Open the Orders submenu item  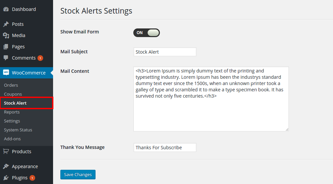pos(11,85)
